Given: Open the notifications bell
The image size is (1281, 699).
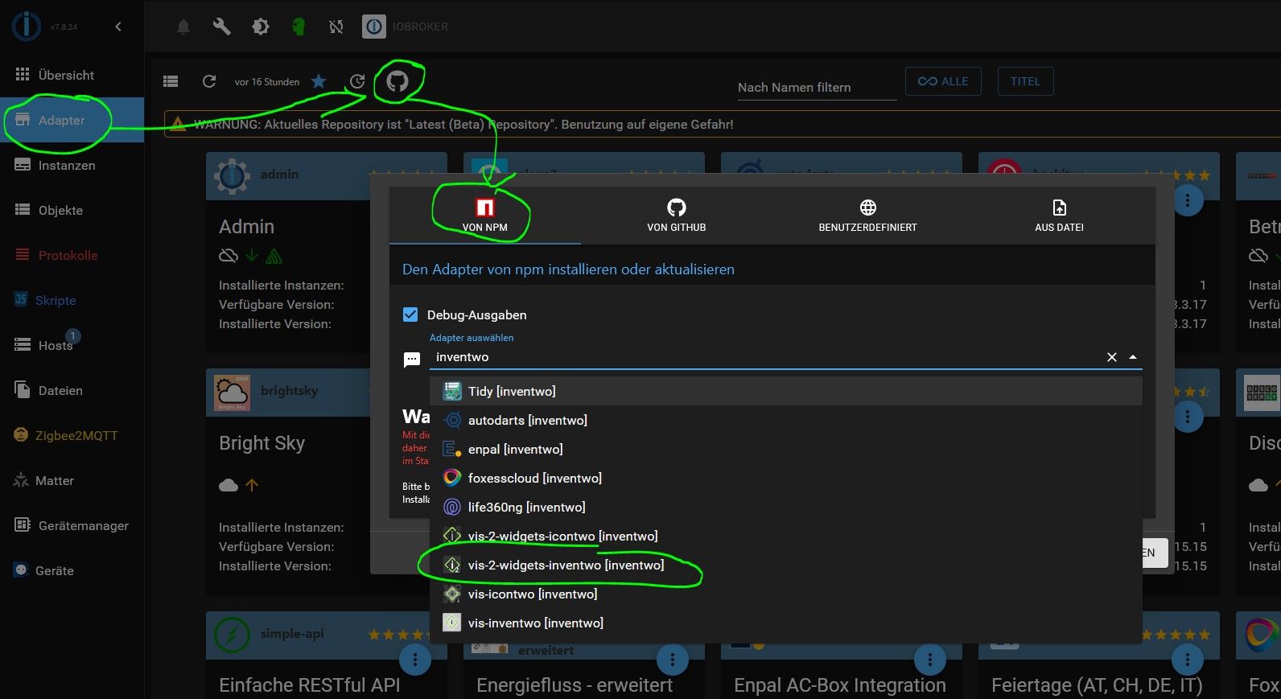Looking at the screenshot, I should pos(183,27).
